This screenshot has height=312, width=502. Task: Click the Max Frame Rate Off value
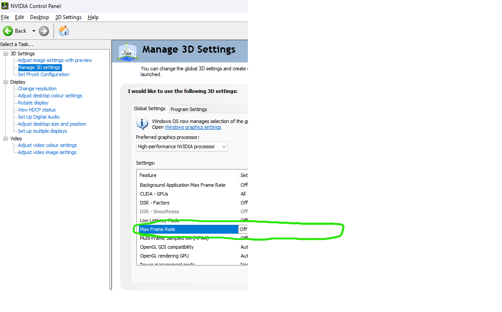pos(243,229)
